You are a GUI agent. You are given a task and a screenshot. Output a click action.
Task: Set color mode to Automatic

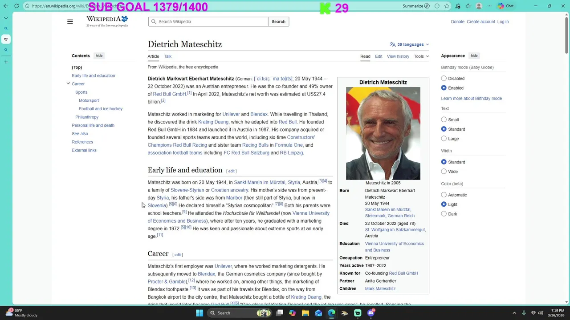pos(444,195)
